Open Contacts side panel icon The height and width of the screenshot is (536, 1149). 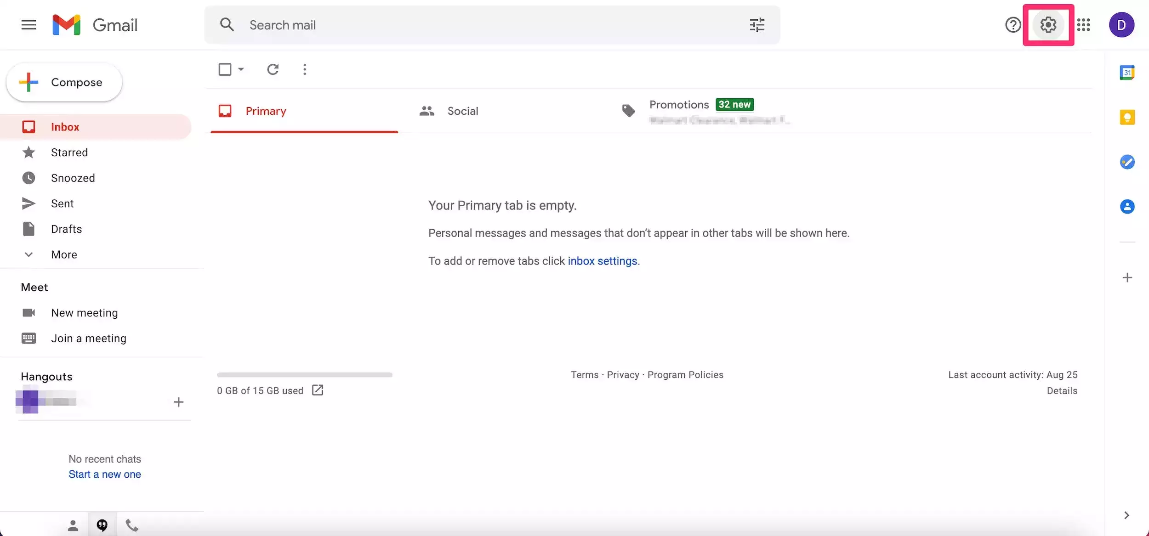coord(1127,206)
